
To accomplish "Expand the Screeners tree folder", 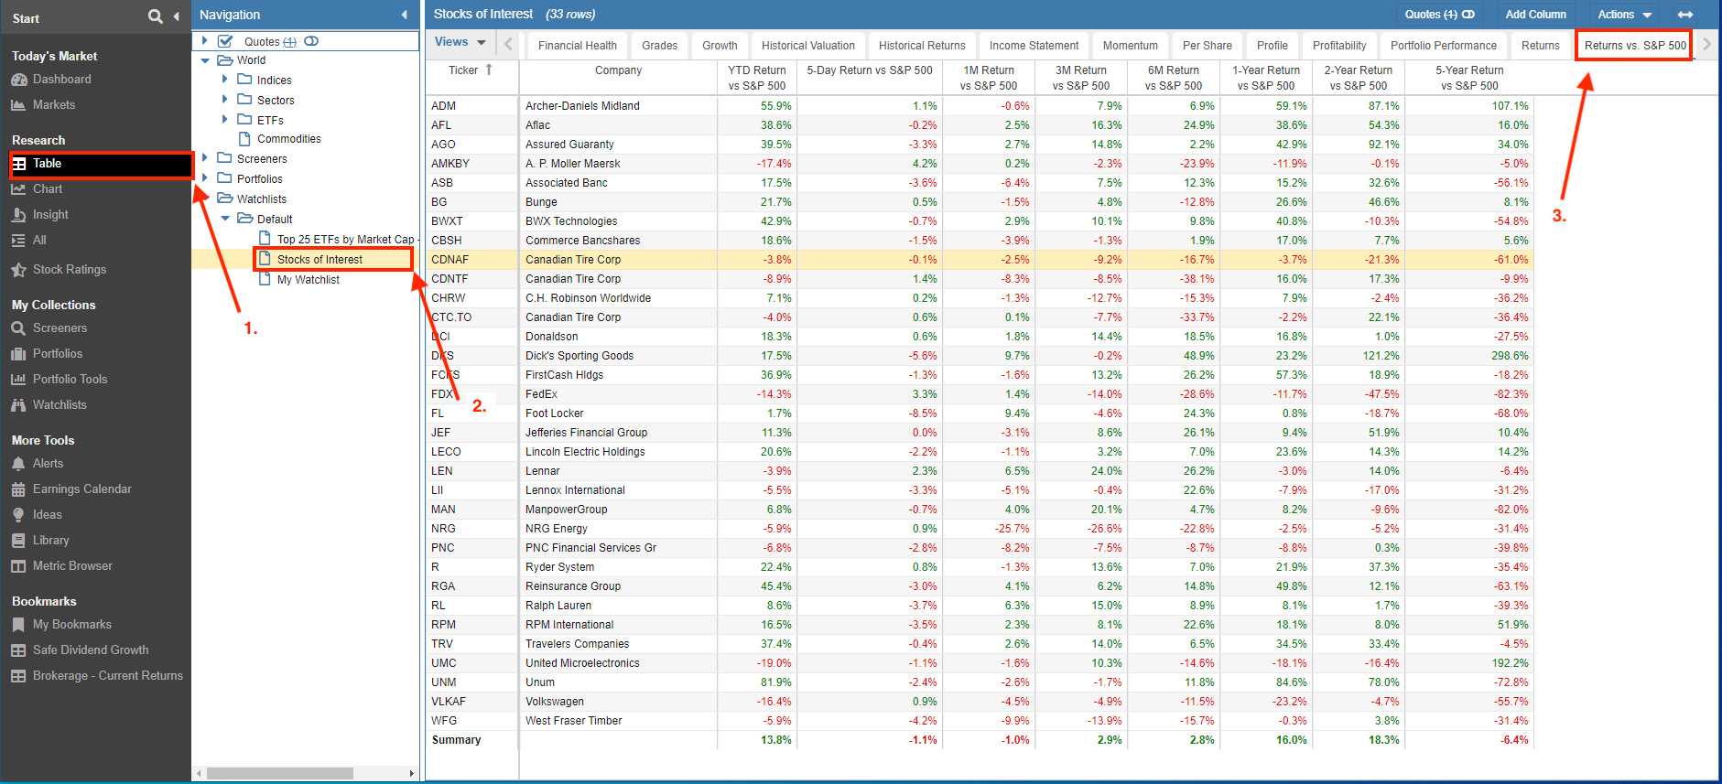I will pos(205,158).
